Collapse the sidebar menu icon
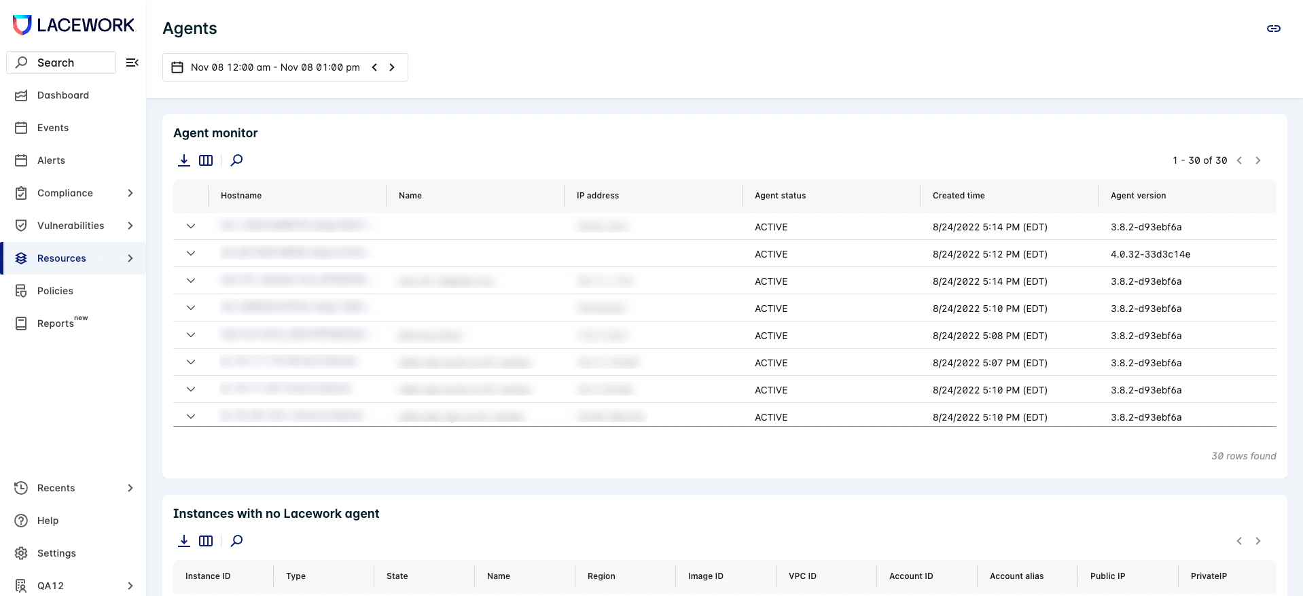This screenshot has width=1303, height=596. click(132, 63)
